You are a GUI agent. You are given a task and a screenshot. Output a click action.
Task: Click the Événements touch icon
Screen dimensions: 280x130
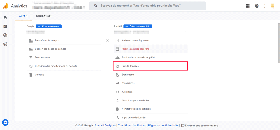click(117, 75)
